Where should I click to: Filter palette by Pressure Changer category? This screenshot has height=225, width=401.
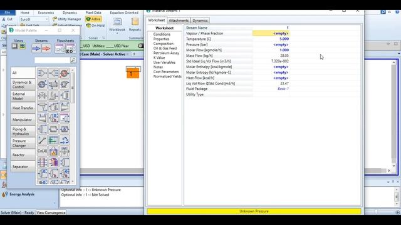[23, 143]
